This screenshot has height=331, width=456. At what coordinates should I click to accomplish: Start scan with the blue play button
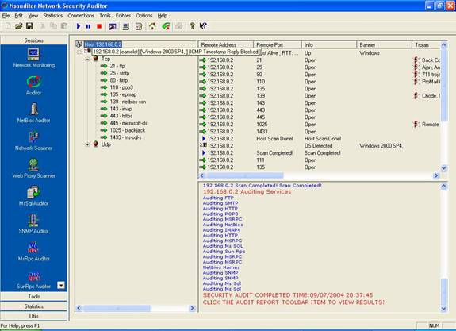pyautogui.click(x=79, y=26)
